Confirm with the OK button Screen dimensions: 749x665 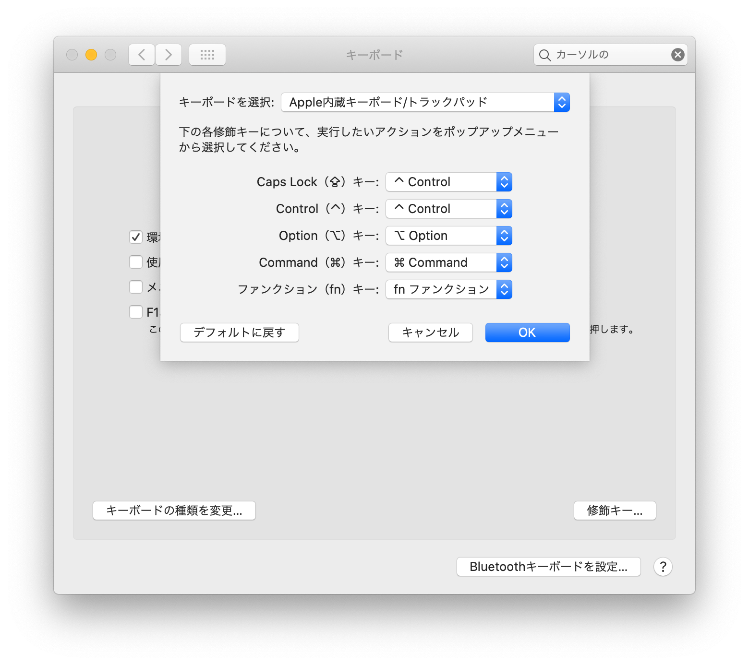[528, 332]
